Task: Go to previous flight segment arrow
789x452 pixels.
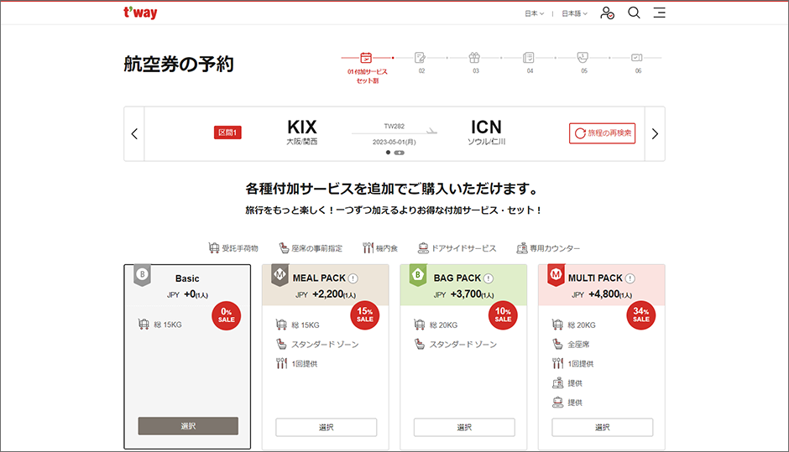Action: click(x=134, y=134)
